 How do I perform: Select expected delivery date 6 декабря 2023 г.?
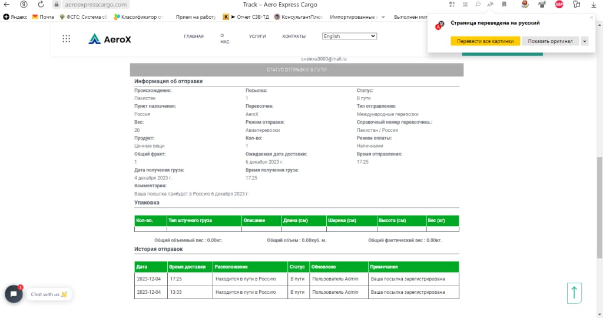point(264,162)
